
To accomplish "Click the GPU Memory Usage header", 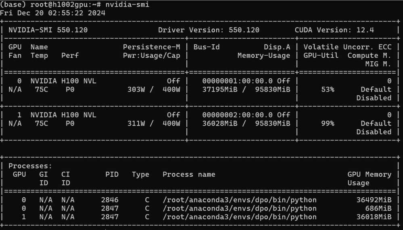I will [370, 179].
